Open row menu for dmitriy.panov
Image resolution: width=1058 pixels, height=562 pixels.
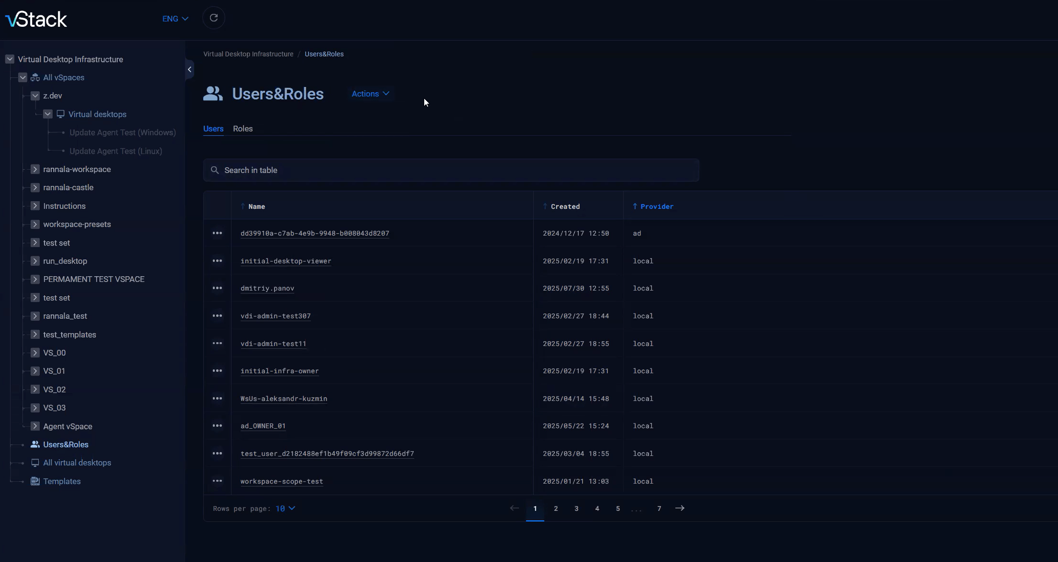point(217,288)
